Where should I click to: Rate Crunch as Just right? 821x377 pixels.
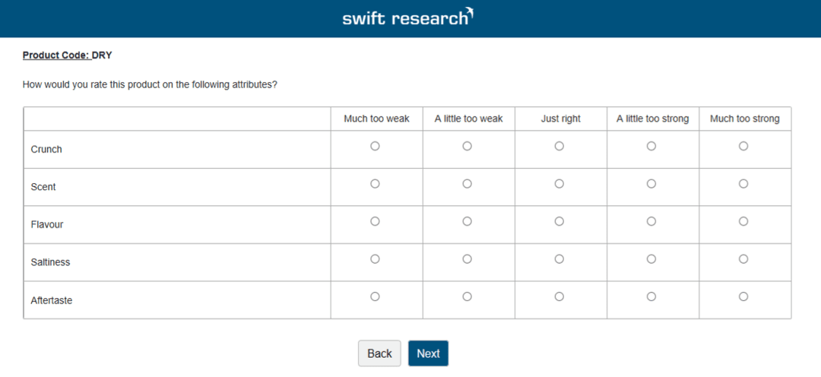point(559,146)
